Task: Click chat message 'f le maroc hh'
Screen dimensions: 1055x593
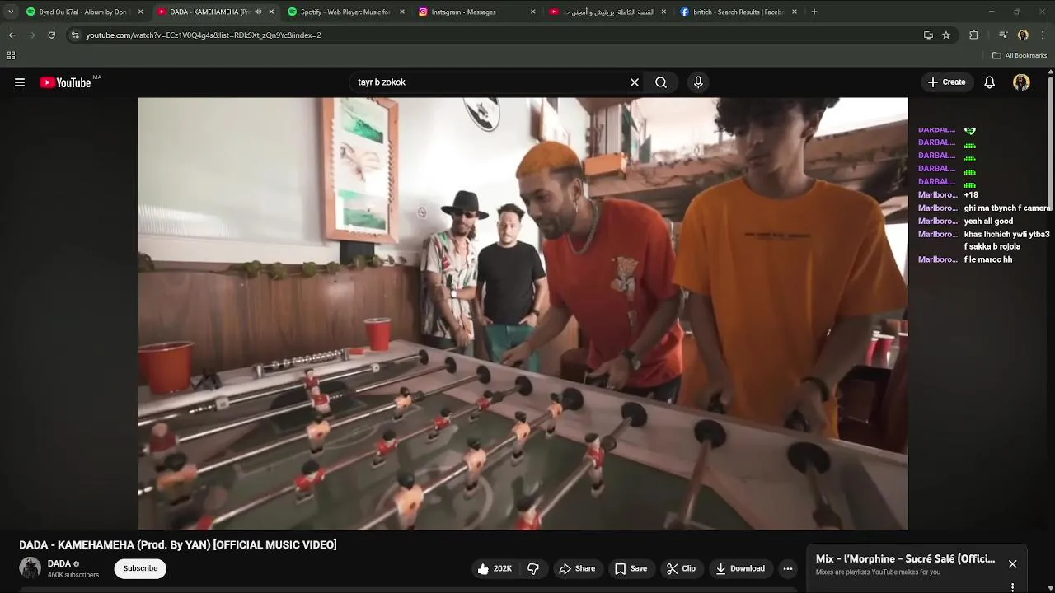Action: pos(987,259)
